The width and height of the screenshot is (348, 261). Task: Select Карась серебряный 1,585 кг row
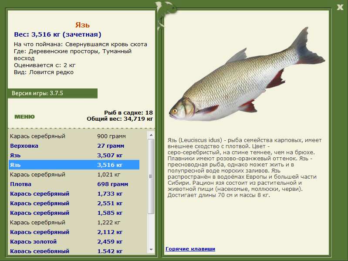coord(74,213)
